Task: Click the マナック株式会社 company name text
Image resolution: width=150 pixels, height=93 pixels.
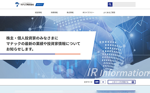Action: point(27,4)
